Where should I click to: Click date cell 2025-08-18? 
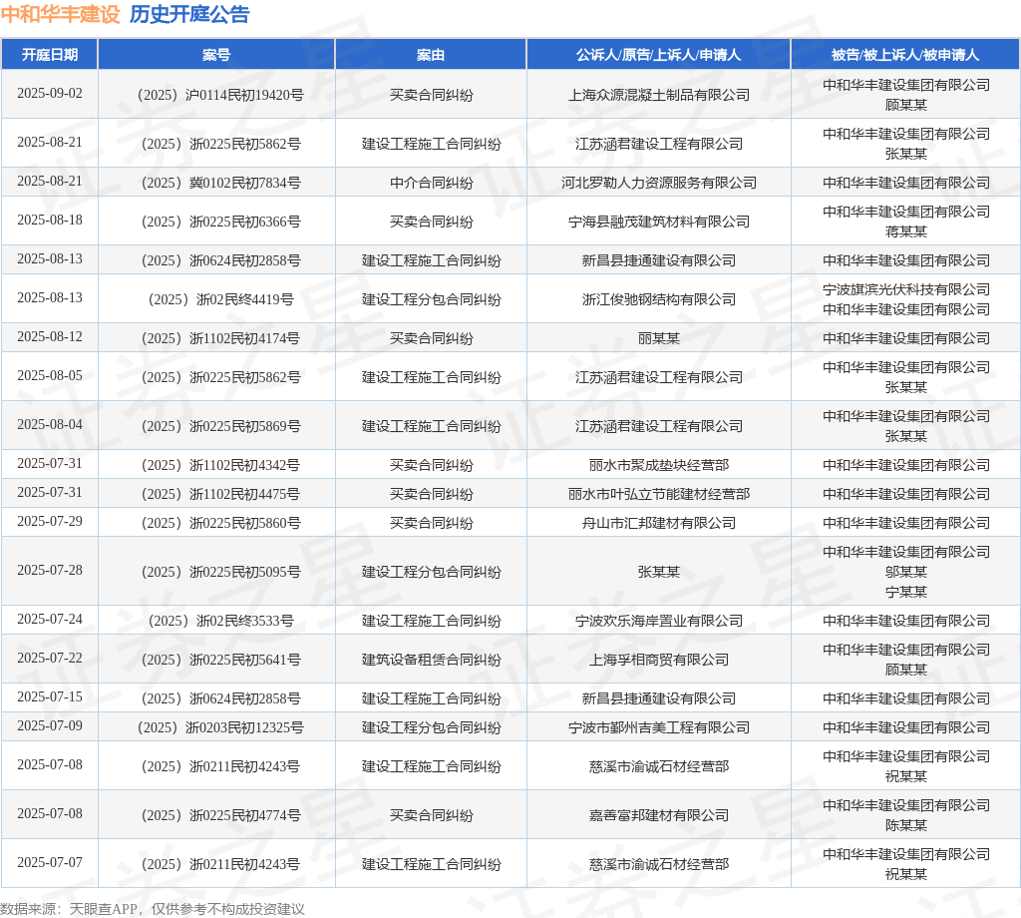pyautogui.click(x=50, y=221)
